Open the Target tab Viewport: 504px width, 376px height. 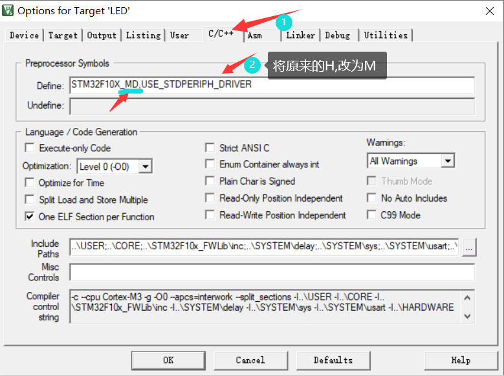click(x=63, y=35)
